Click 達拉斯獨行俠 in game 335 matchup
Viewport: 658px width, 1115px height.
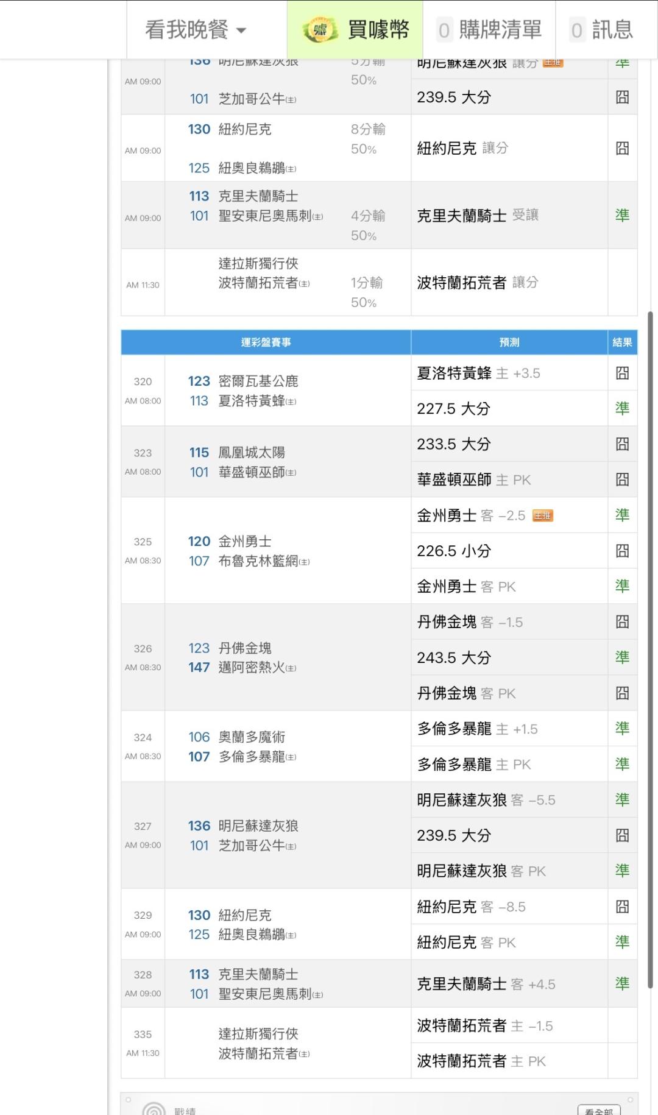coord(258,1034)
